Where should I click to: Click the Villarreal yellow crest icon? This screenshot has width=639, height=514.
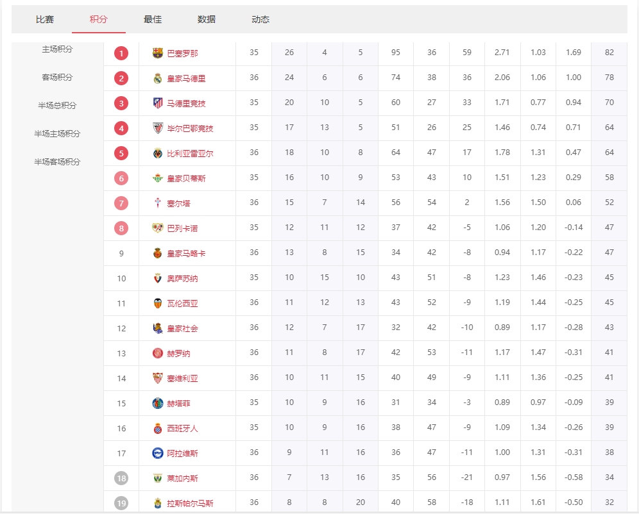(x=158, y=153)
